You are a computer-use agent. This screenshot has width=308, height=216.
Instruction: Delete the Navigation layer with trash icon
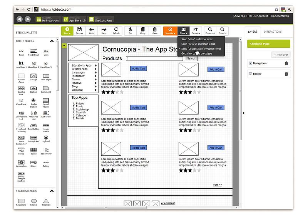[286, 63]
